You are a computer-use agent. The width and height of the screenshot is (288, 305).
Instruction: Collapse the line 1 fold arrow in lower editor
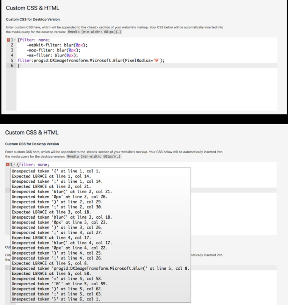tap(14, 165)
